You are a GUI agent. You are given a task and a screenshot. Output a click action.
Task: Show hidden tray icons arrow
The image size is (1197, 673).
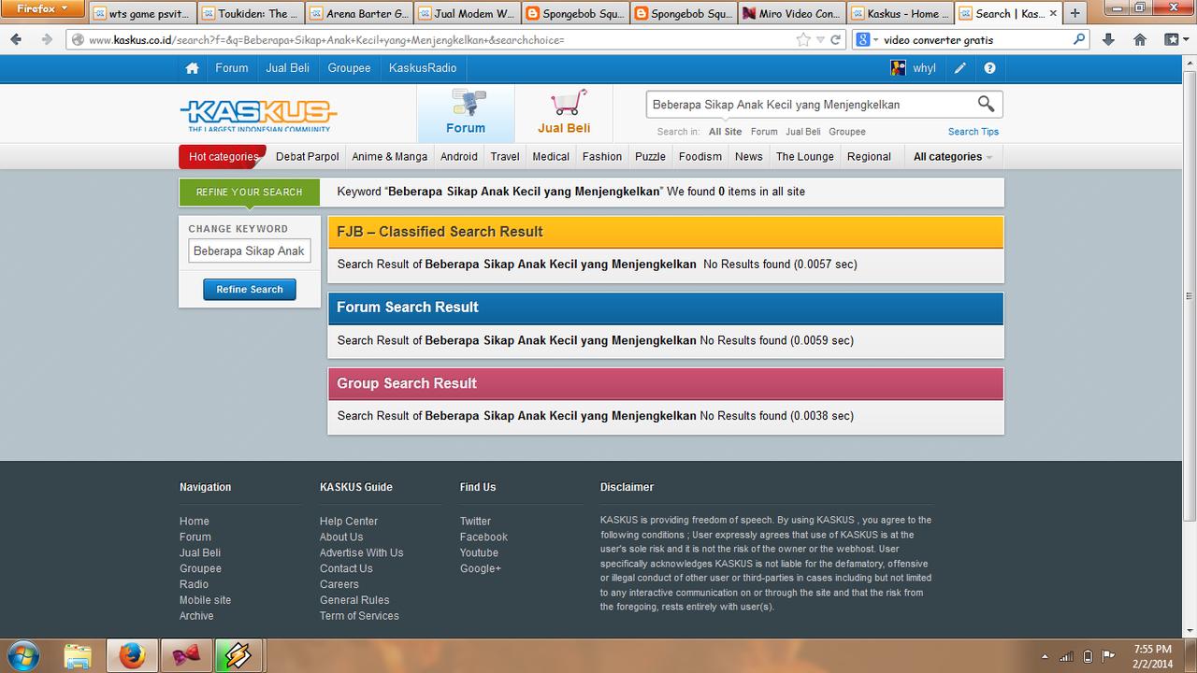tap(1045, 656)
